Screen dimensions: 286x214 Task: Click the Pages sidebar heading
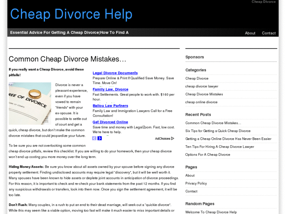tap(191, 167)
